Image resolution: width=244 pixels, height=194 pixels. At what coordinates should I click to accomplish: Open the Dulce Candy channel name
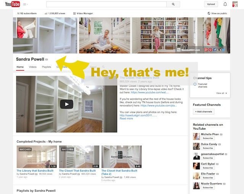[x=209, y=144]
